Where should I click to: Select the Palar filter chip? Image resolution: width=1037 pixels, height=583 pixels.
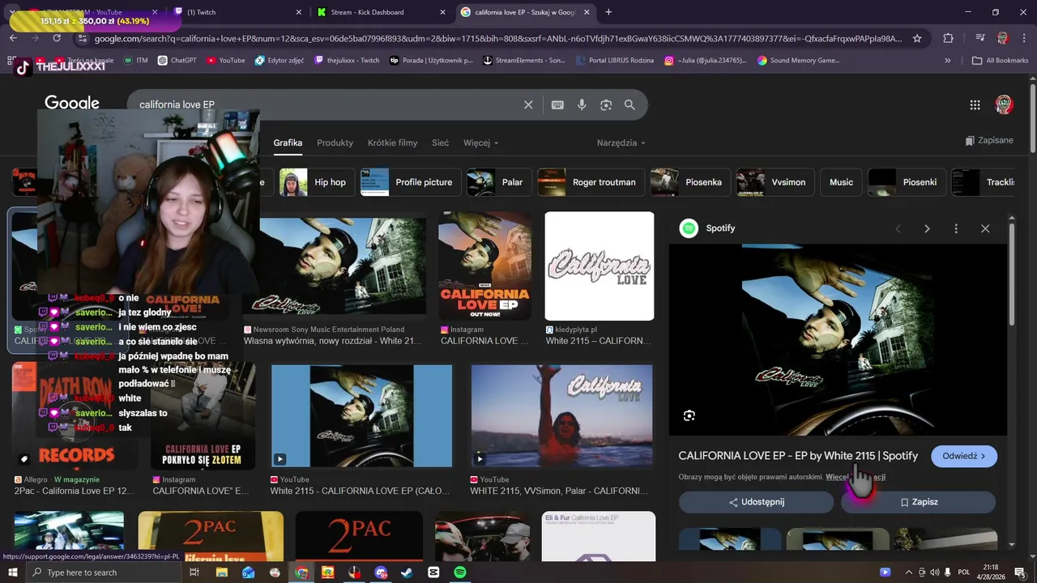498,182
